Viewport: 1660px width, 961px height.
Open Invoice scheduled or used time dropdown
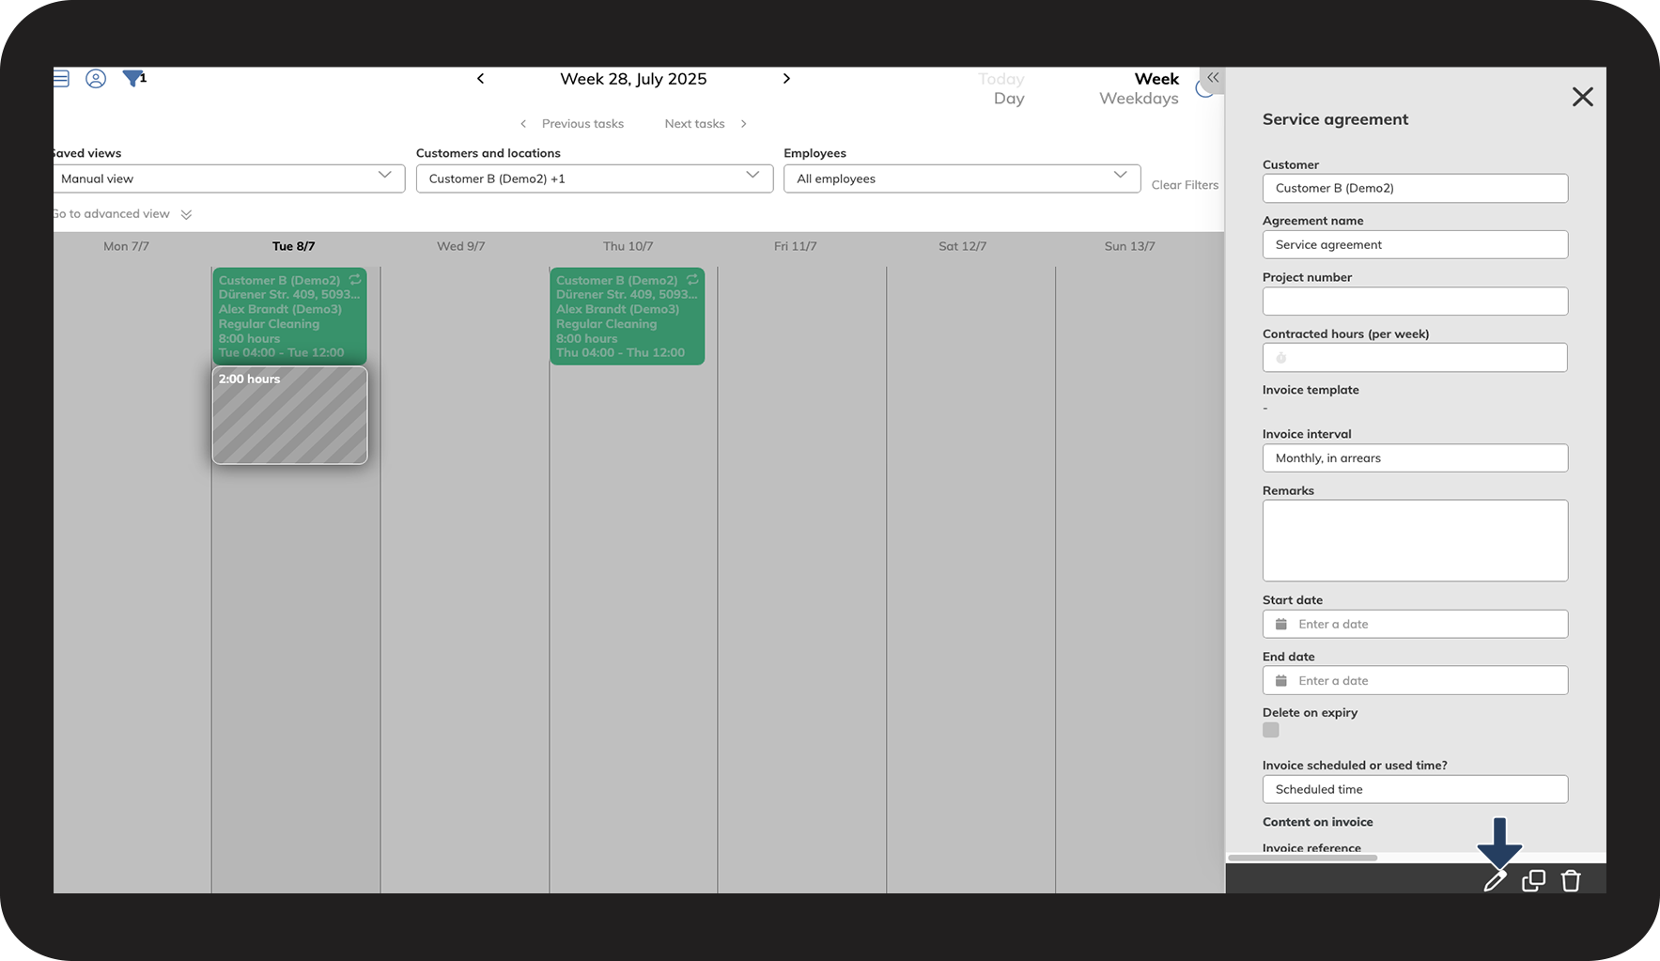[1415, 790]
